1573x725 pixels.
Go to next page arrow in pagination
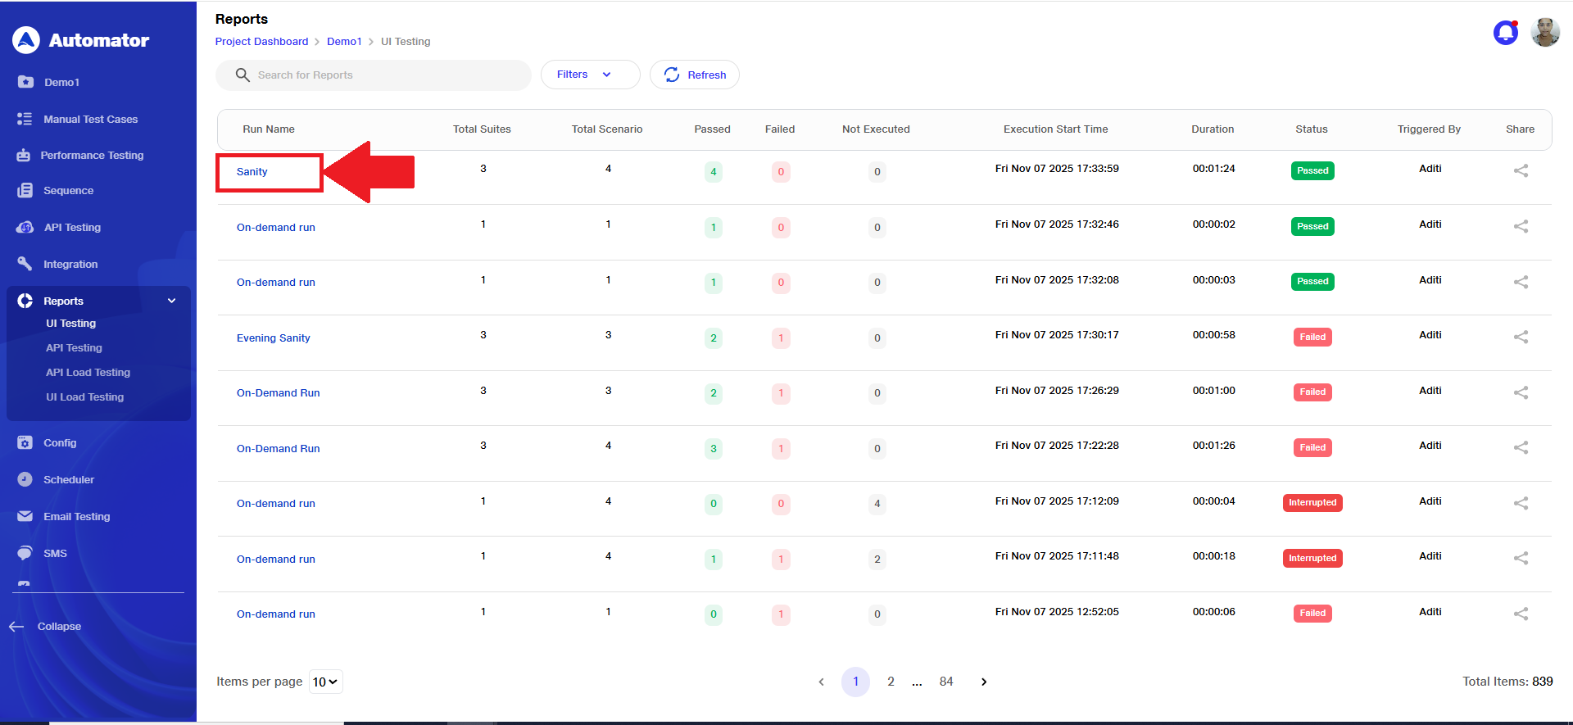[x=984, y=682]
